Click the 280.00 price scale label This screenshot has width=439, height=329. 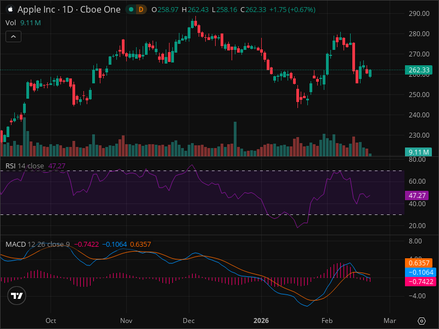pyautogui.click(x=419, y=33)
